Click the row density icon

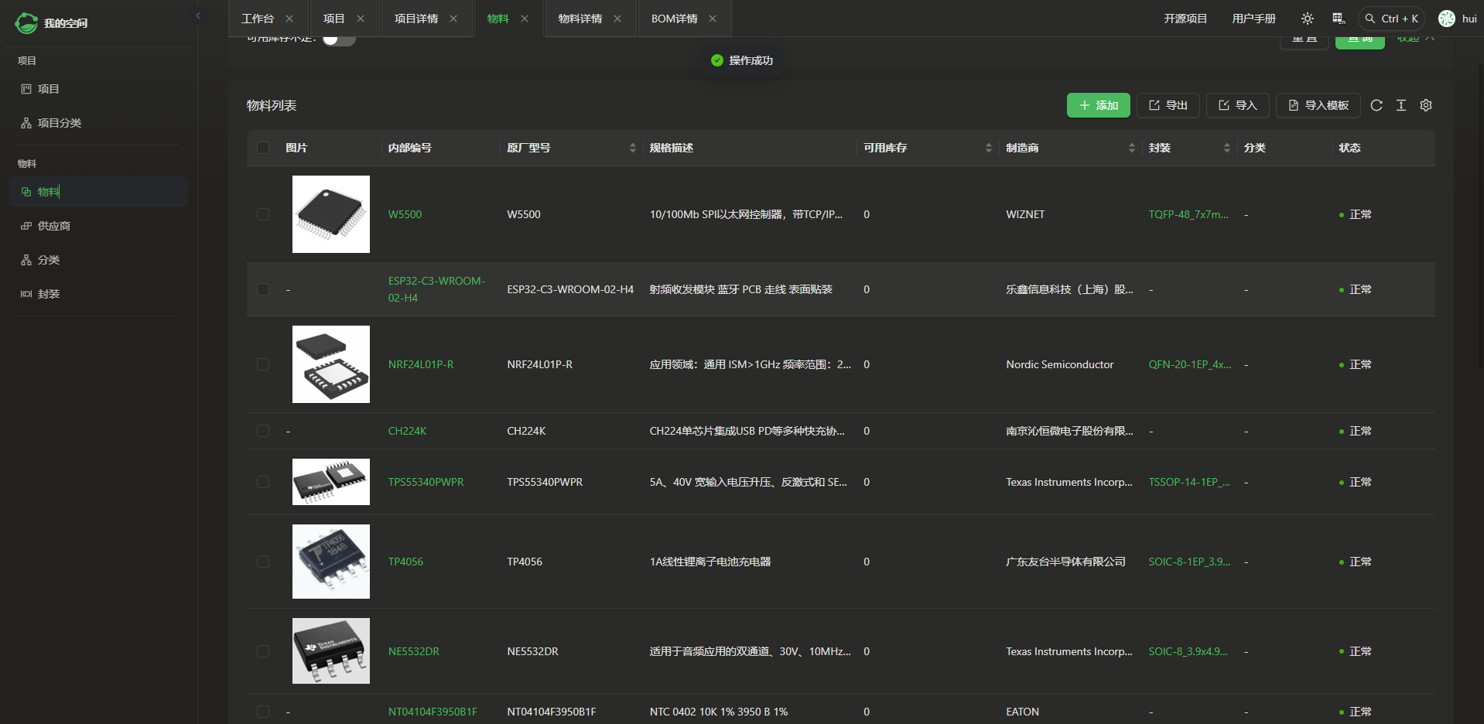tap(1400, 105)
